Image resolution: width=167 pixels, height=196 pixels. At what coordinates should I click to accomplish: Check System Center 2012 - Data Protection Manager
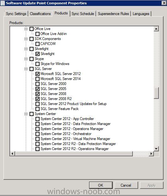pos(37,124)
